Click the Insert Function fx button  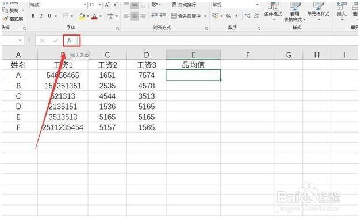(x=69, y=41)
